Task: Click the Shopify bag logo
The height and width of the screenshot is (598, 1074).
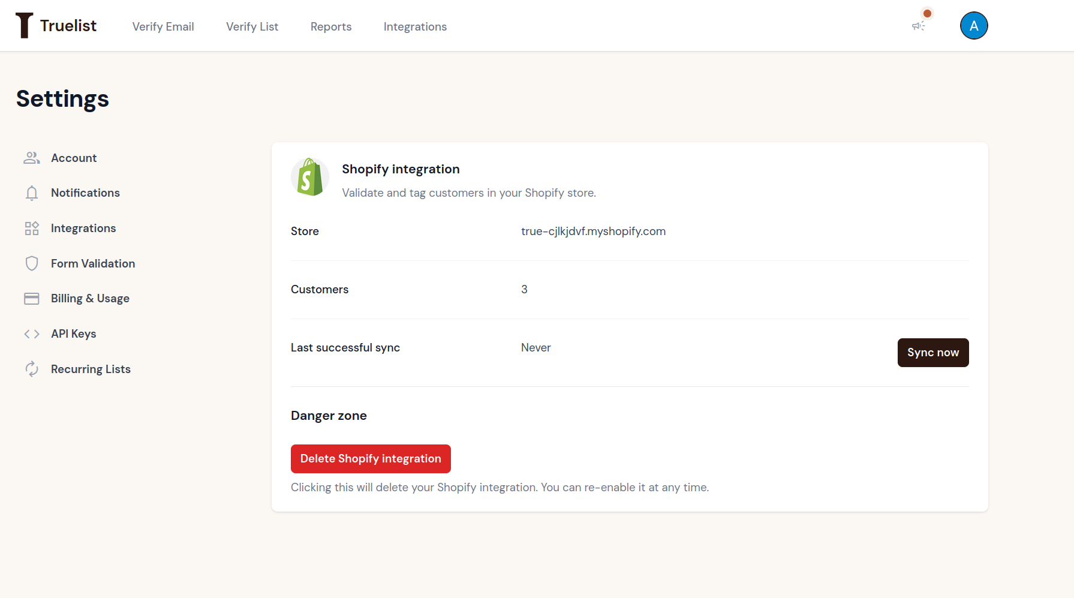Action: coord(310,177)
